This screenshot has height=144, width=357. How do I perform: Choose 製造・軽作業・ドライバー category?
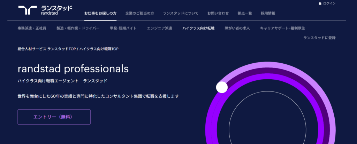tap(78, 28)
